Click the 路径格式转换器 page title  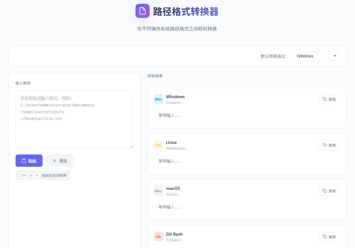coord(186,12)
